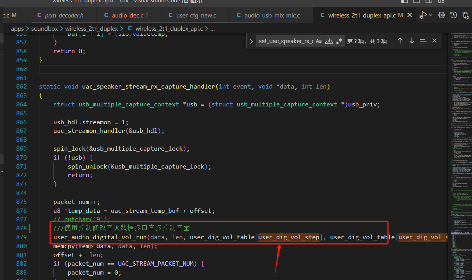Click the green Chinese comment on line 878

point(121,228)
